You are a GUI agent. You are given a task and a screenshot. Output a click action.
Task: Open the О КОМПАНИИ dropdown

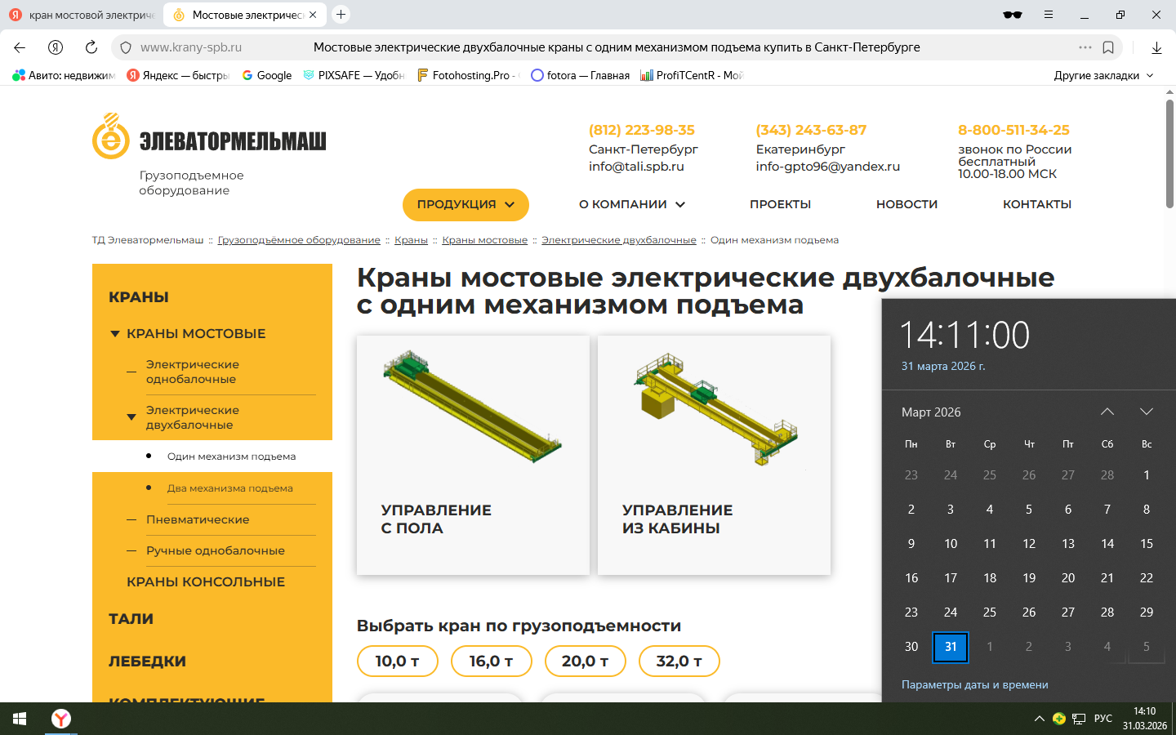click(632, 204)
